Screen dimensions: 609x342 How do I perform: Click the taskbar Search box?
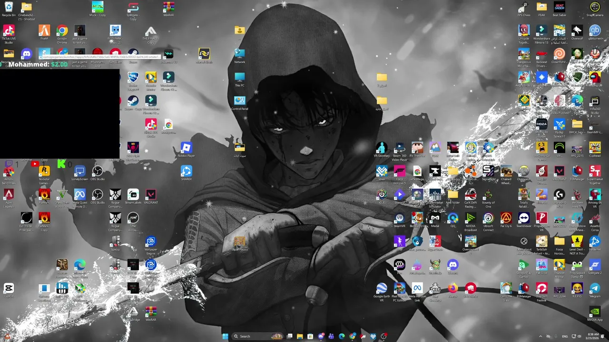(x=257, y=336)
